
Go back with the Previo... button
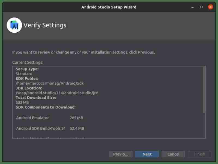click(x=121, y=154)
